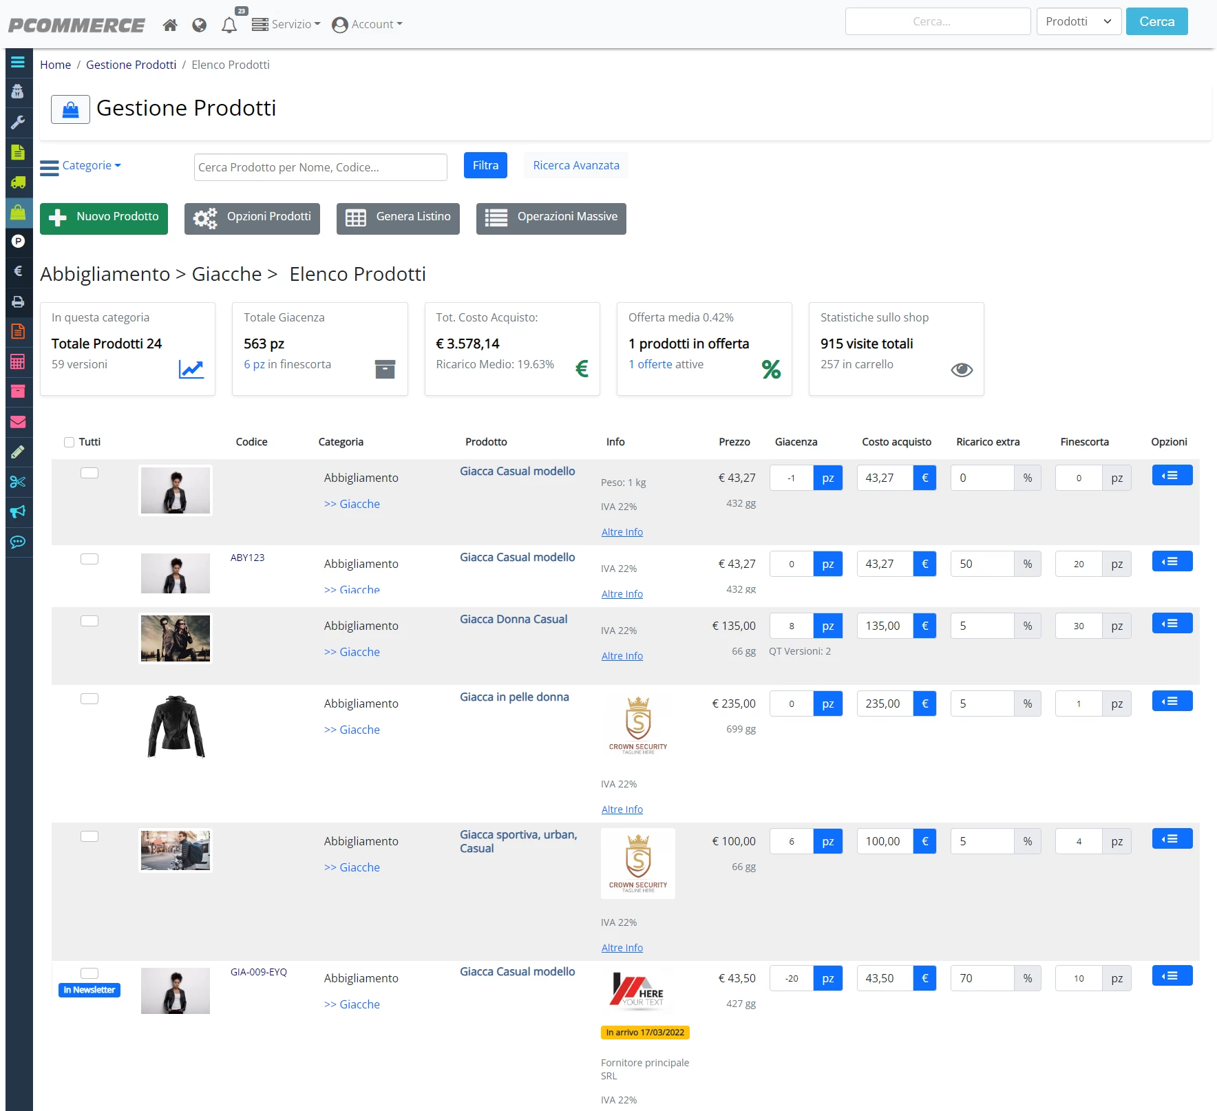Click Genera Listino button

[398, 219]
